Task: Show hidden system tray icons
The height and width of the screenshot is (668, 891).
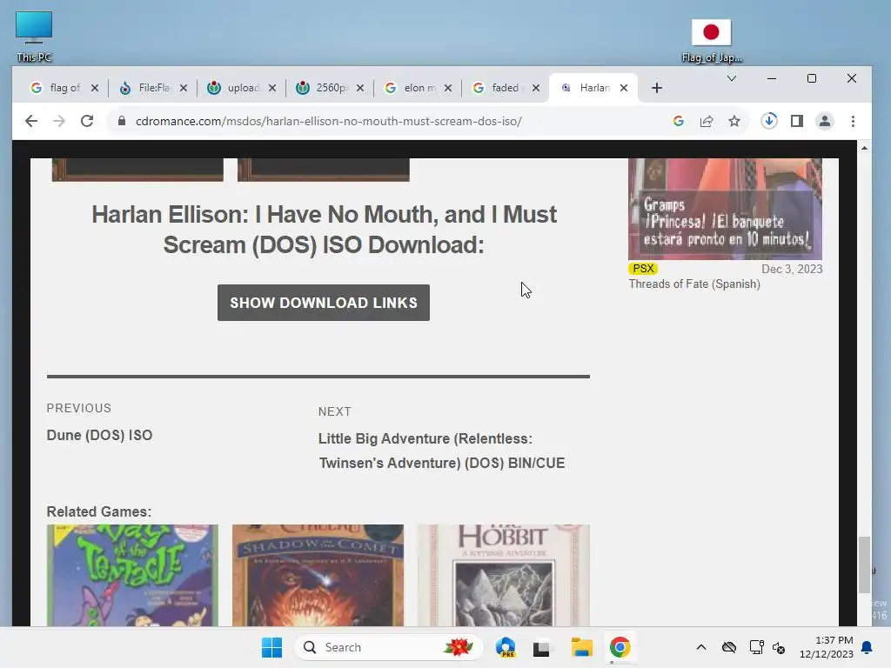Action: (x=701, y=647)
